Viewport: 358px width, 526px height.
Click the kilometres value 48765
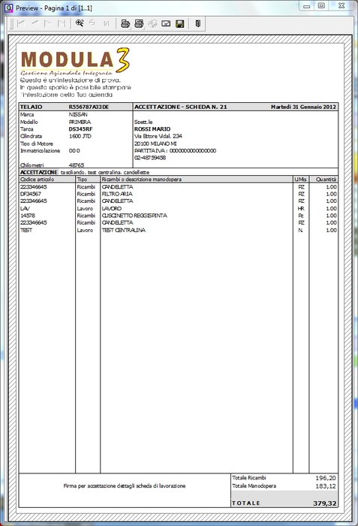point(77,165)
